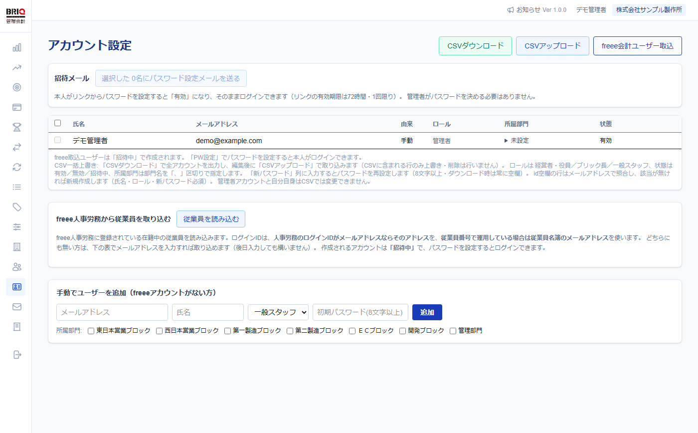The height and width of the screenshot is (433, 698).
Task: Focus the メールアドレス input field
Action: (112, 312)
